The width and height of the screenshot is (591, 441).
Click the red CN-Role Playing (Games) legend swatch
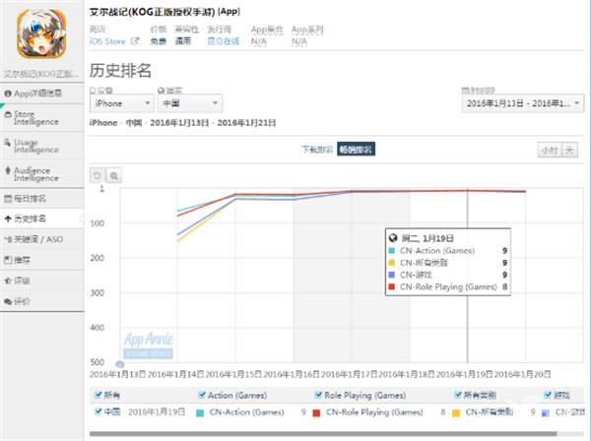[x=316, y=413]
